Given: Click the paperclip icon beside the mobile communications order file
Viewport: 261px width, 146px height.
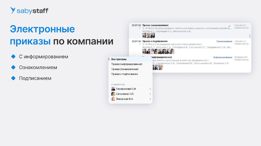Looking at the screenshot, I should (x=143, y=28).
